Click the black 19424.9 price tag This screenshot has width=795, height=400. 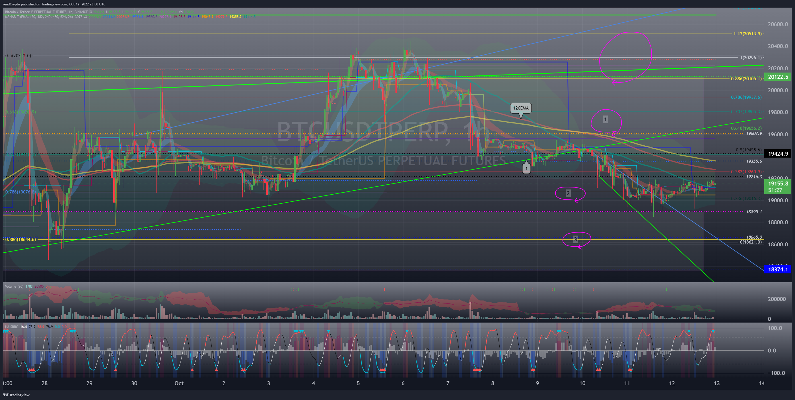coord(777,154)
